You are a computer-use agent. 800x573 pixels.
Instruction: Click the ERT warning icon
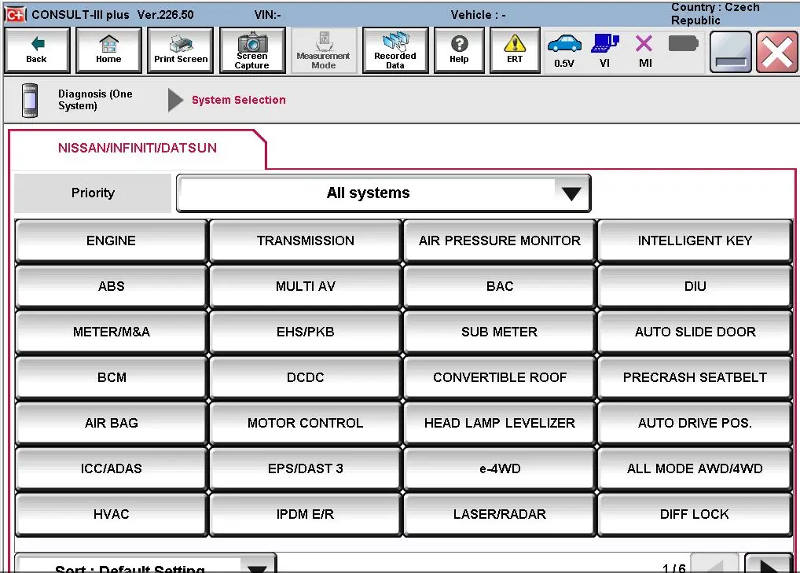515,50
